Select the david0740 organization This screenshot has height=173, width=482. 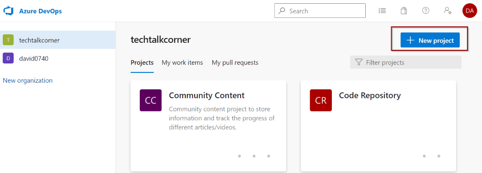(58, 58)
